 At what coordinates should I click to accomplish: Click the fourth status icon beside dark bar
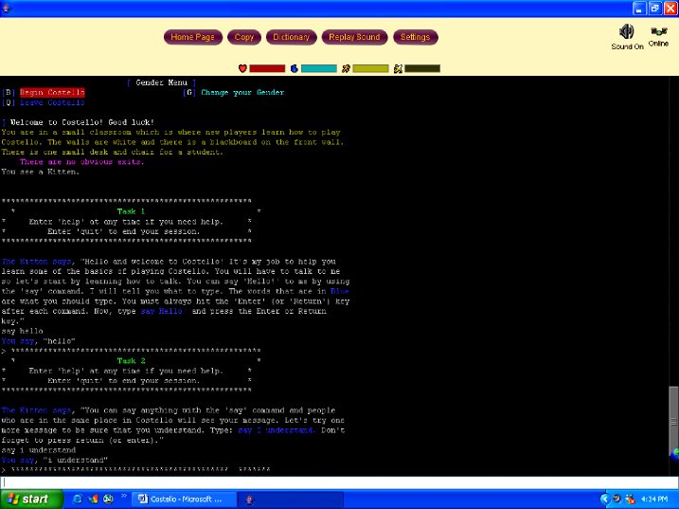(x=398, y=68)
